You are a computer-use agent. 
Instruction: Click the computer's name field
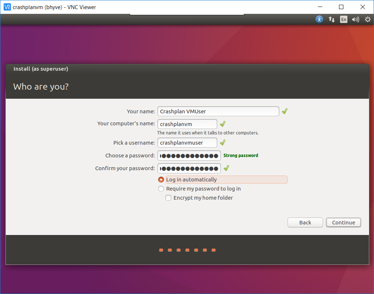click(x=187, y=124)
